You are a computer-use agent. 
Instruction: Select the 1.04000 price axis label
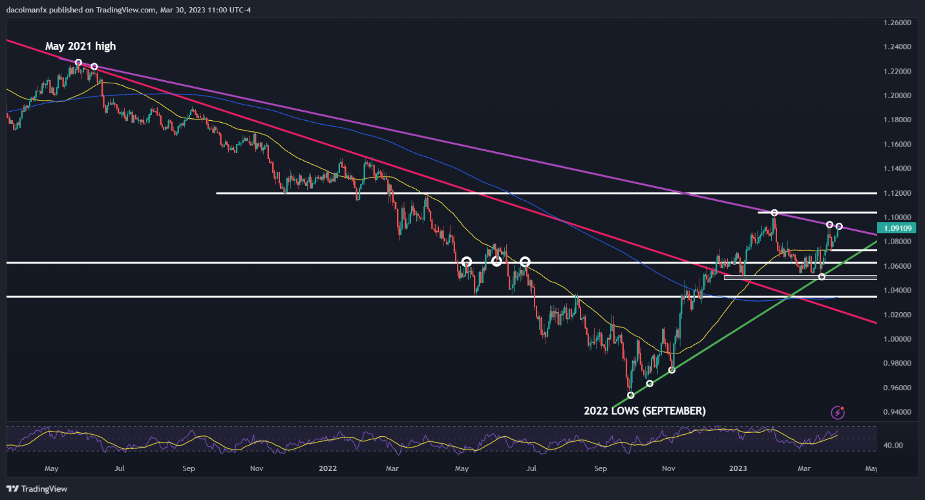click(x=897, y=291)
